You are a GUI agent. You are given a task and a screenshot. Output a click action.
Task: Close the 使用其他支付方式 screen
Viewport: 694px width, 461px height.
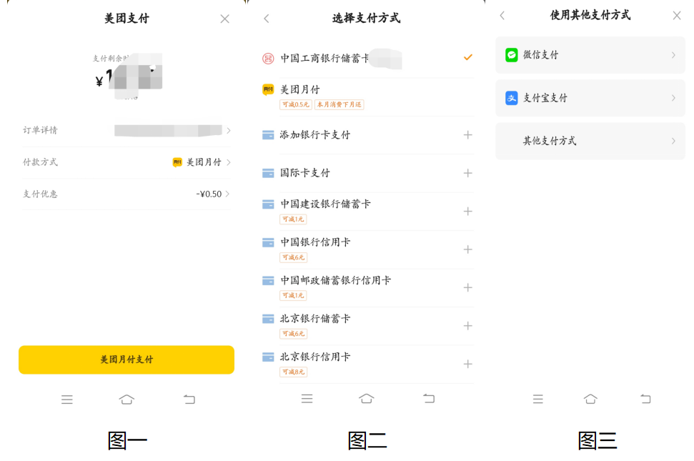(x=677, y=16)
